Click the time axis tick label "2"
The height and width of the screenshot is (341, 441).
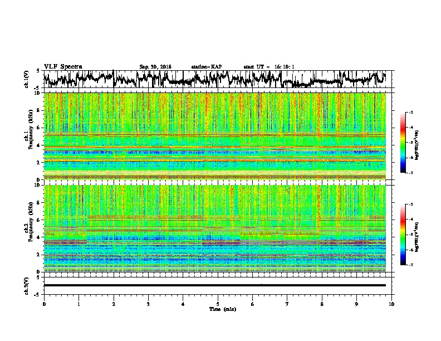[x=114, y=304]
